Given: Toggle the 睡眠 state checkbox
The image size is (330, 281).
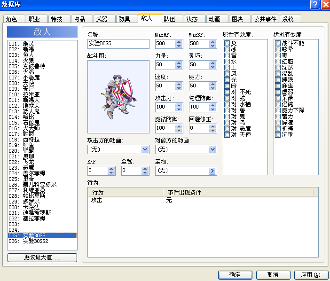Looking at the screenshot, I should [278, 80].
